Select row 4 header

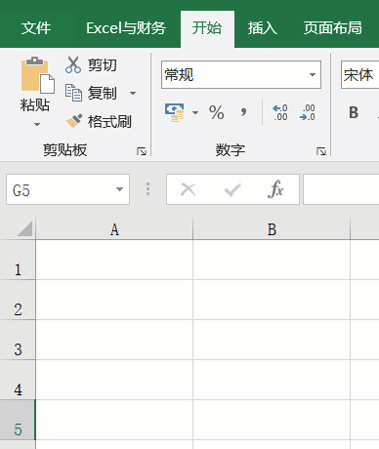[18, 380]
